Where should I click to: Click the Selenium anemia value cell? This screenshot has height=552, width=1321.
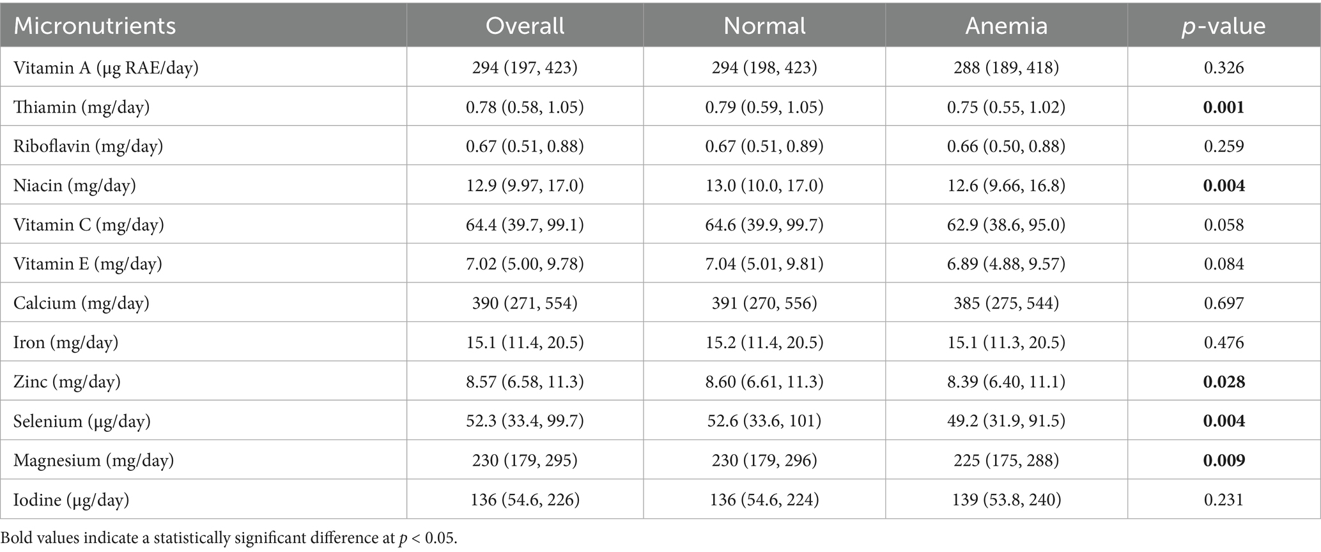(x=1006, y=421)
